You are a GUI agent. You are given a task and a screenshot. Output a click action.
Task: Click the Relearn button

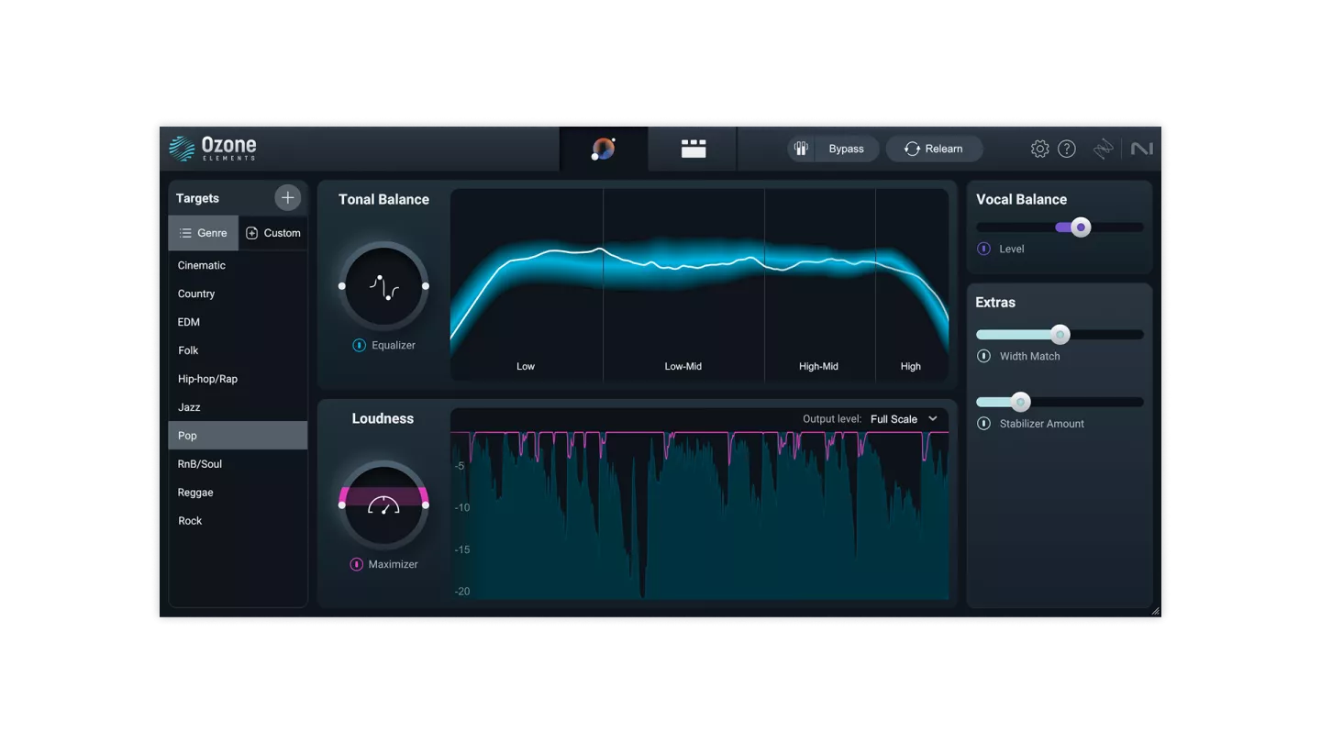click(934, 149)
